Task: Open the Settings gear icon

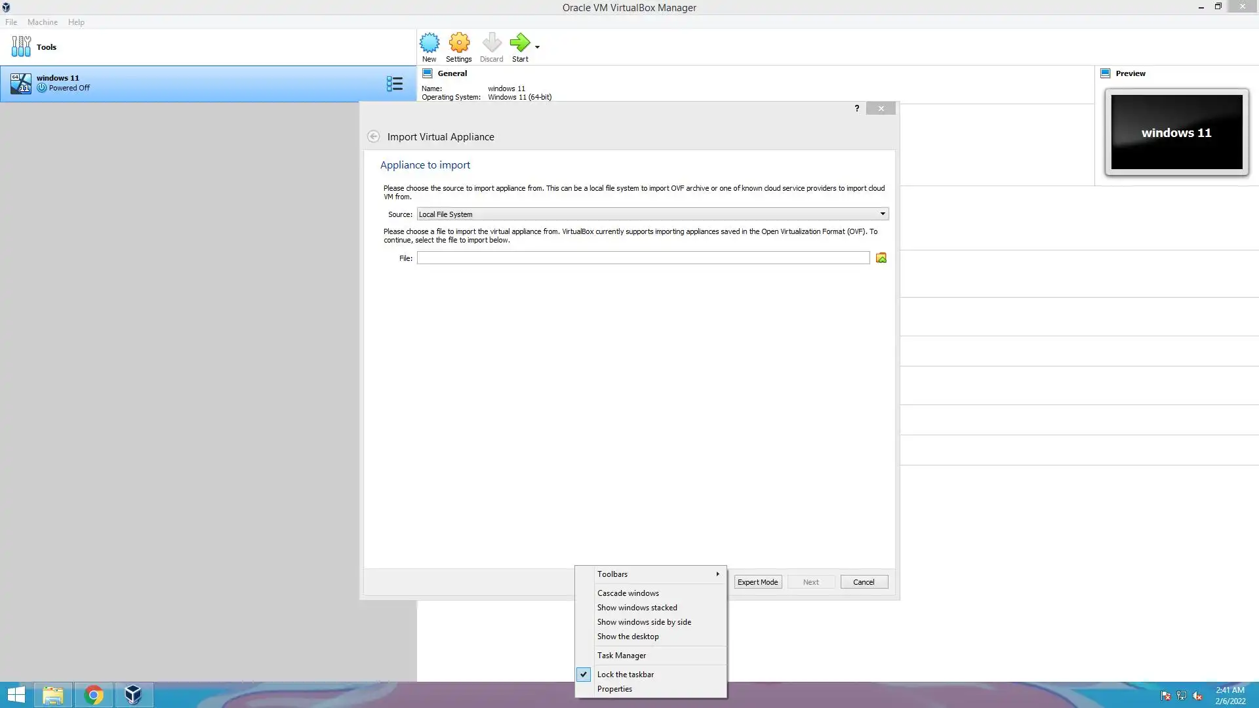Action: 459,47
